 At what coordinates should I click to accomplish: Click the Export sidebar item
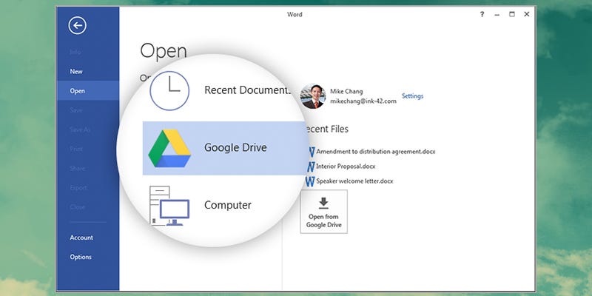click(x=78, y=188)
